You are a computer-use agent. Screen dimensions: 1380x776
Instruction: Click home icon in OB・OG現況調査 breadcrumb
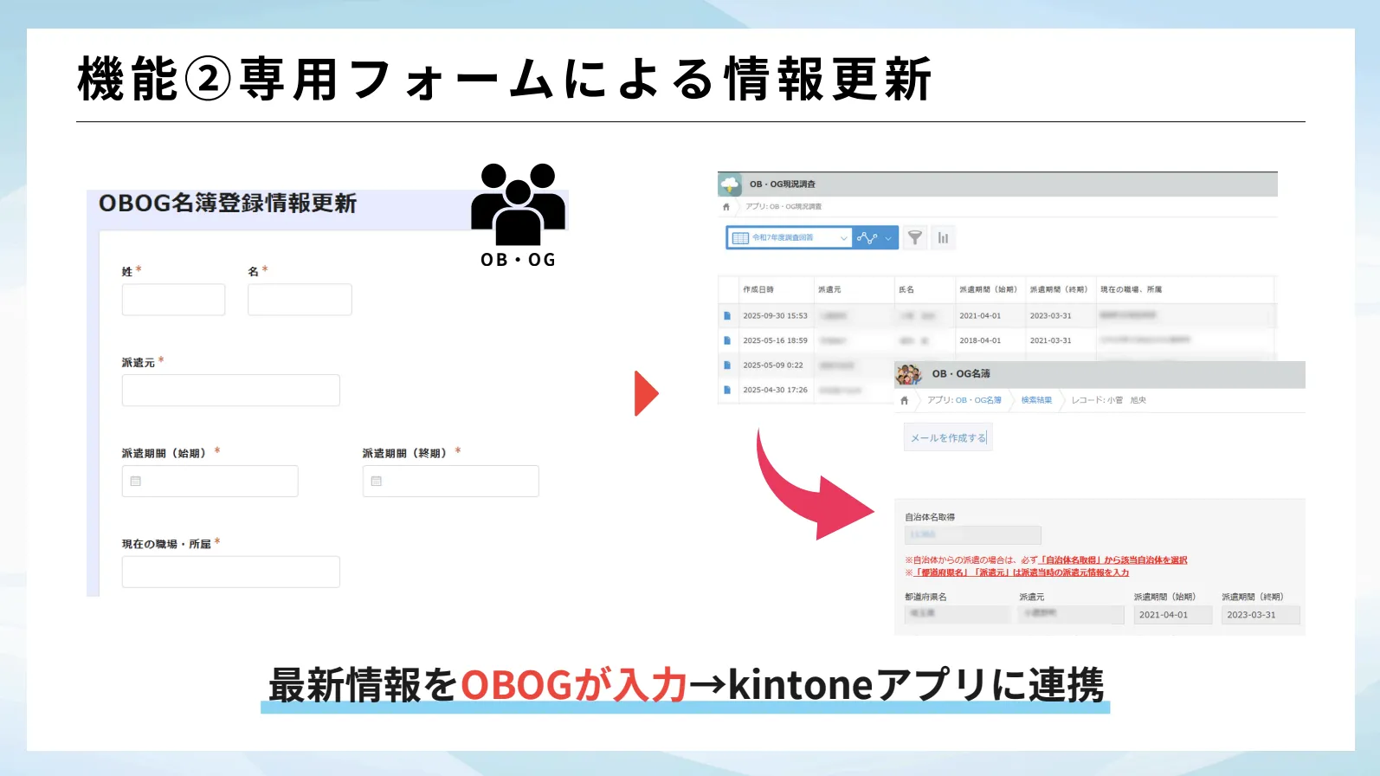pyautogui.click(x=726, y=207)
